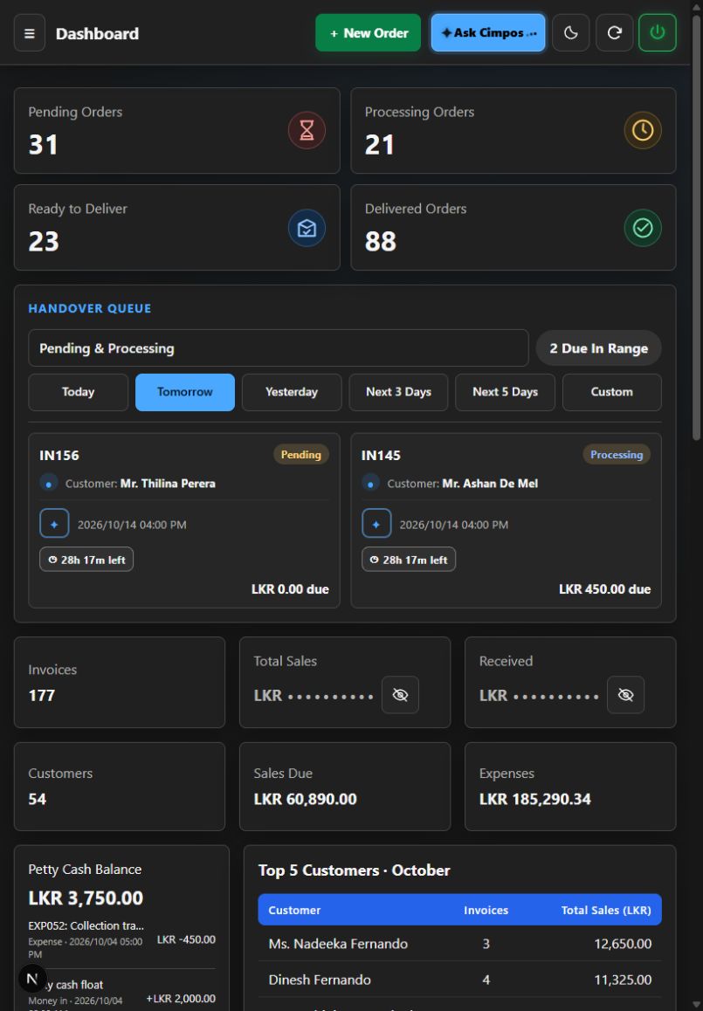Click the EXP052 Collection expense entry
703x1011 pixels.
pos(122,939)
